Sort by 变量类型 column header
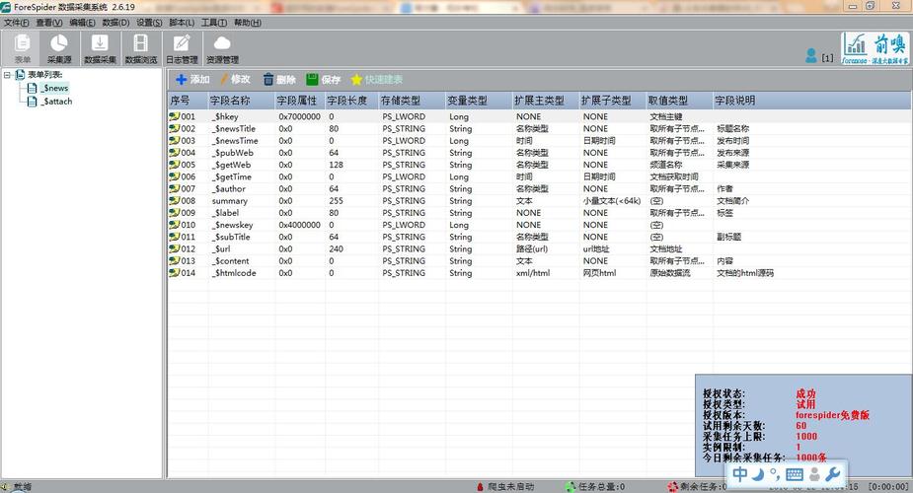913x493 pixels. click(479, 101)
